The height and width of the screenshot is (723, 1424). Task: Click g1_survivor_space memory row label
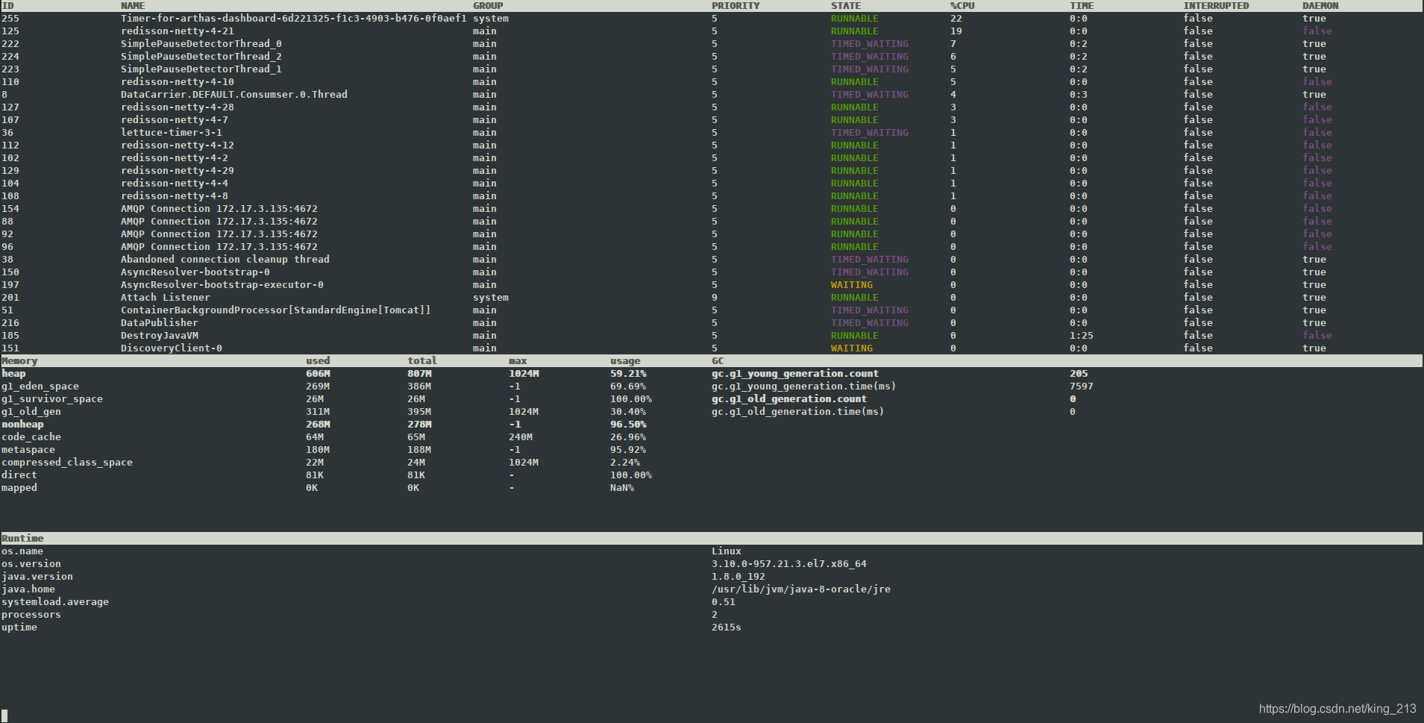[x=52, y=399]
